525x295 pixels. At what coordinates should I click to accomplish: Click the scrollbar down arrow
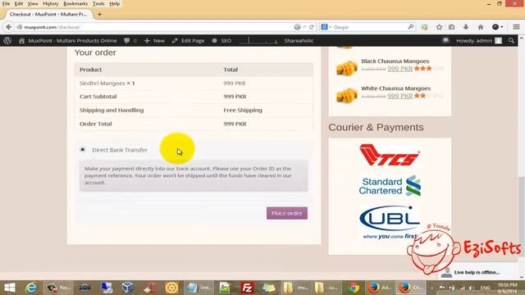coord(522,277)
